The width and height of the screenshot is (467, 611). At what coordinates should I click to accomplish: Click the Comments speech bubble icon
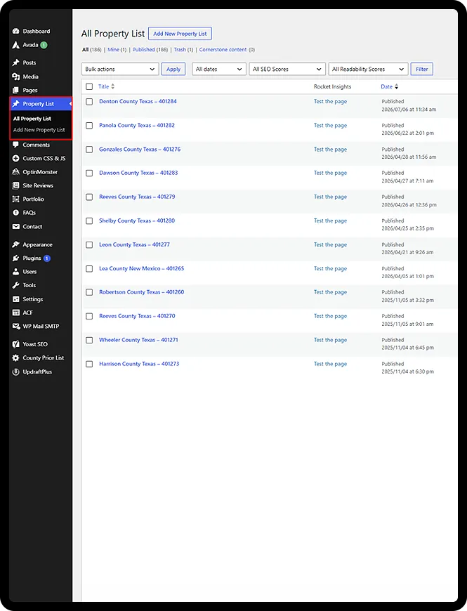tap(15, 145)
